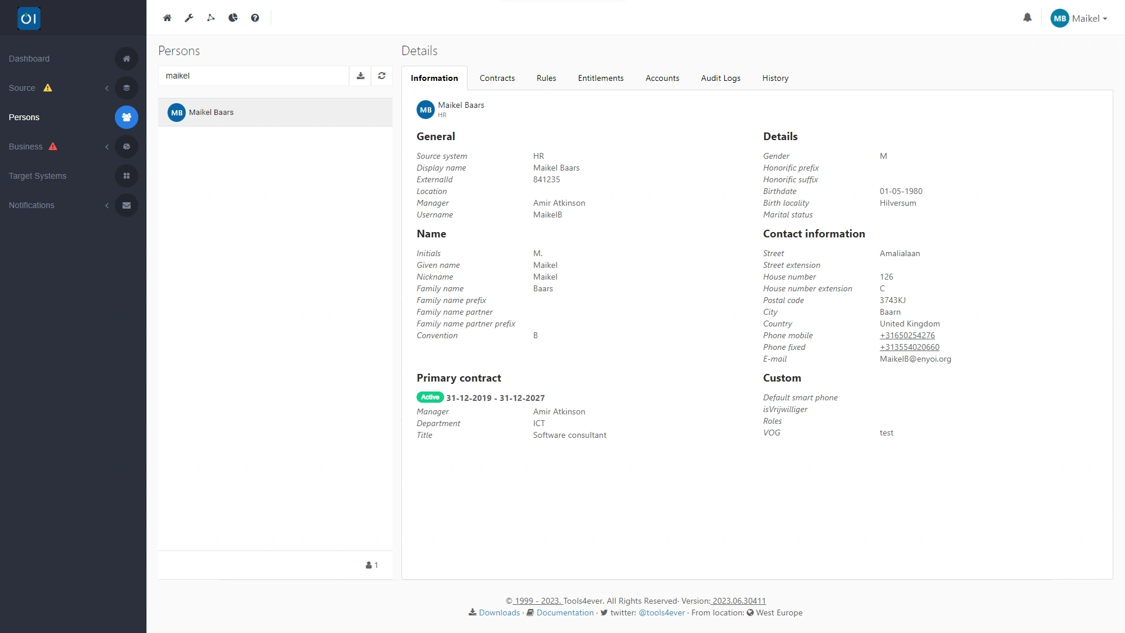
Task: Open the notifications bell icon
Action: coord(1027,18)
